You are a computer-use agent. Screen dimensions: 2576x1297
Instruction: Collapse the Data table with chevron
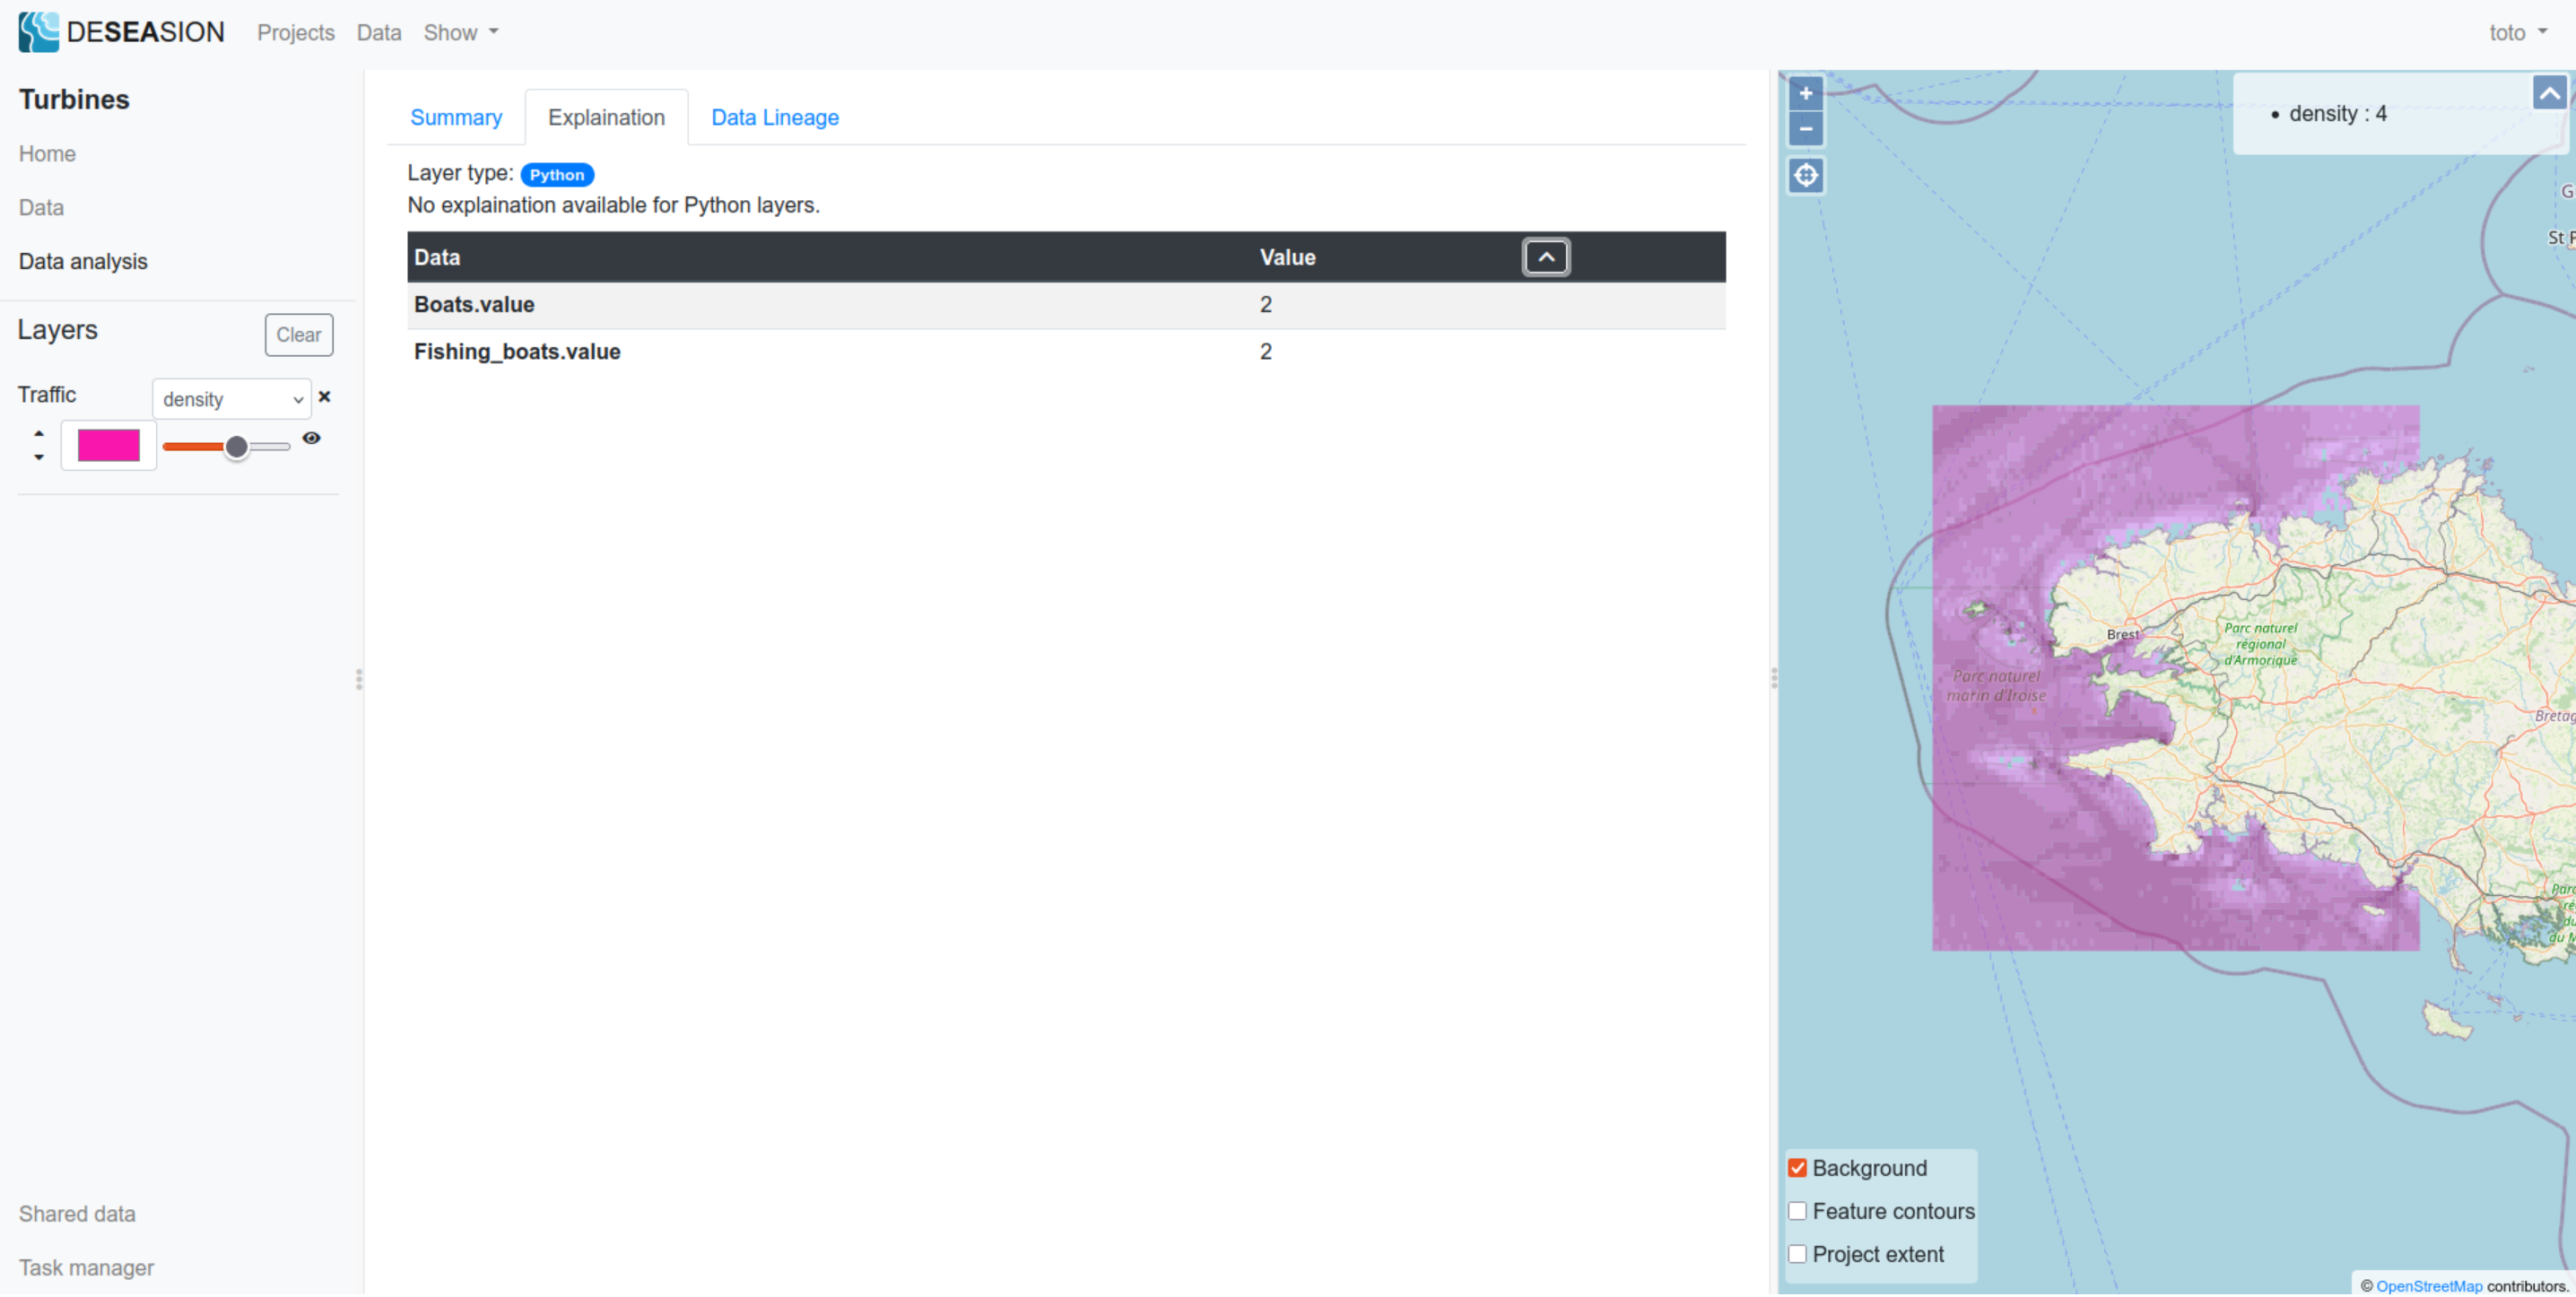(1545, 257)
